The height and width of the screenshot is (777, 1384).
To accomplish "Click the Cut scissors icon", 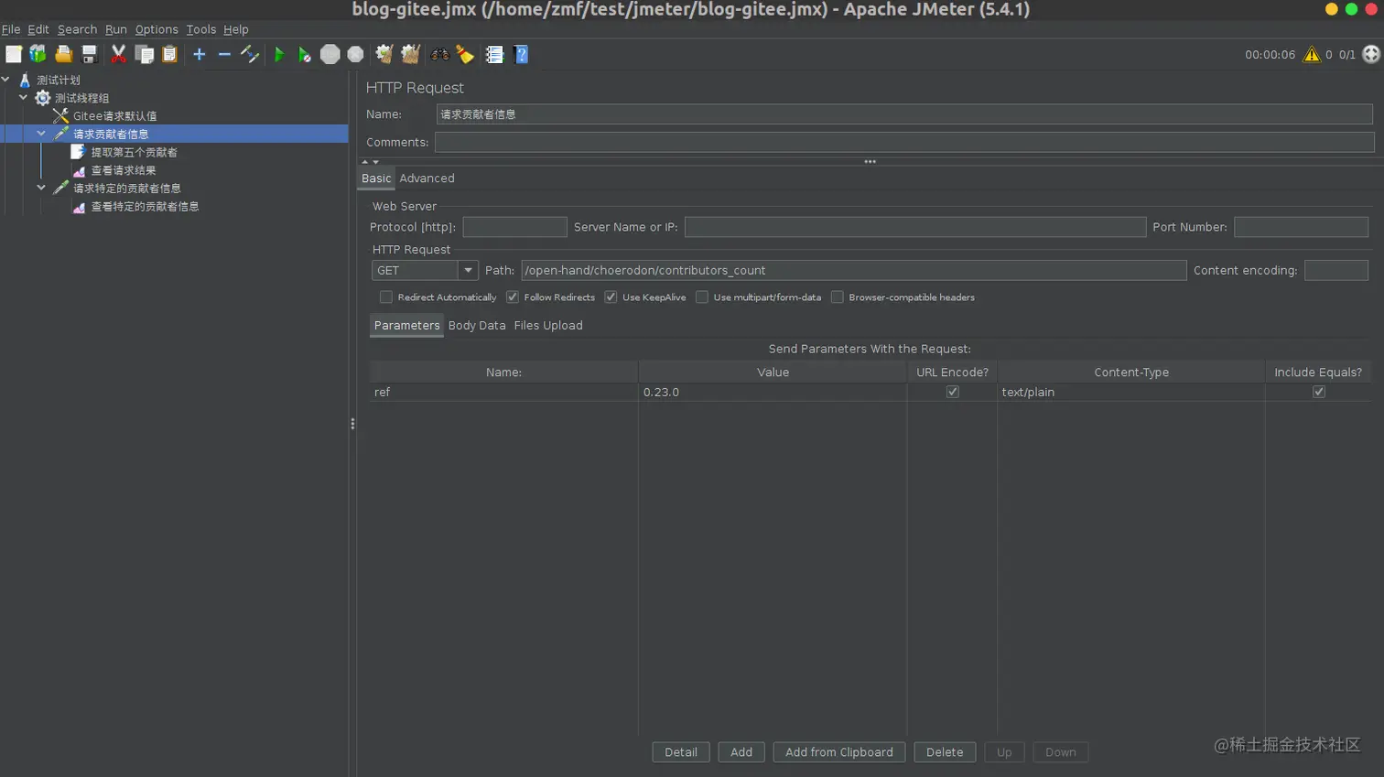I will tap(118, 55).
